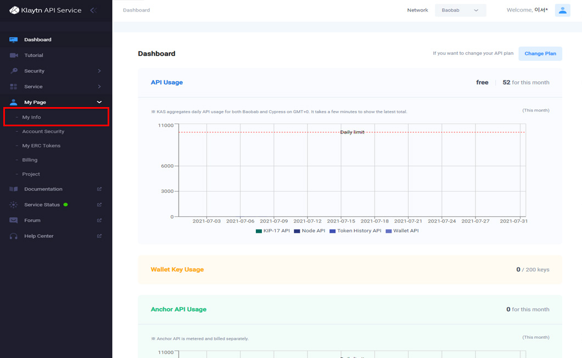The width and height of the screenshot is (582, 358).
Task: Select Billing under My Page
Action: click(30, 160)
